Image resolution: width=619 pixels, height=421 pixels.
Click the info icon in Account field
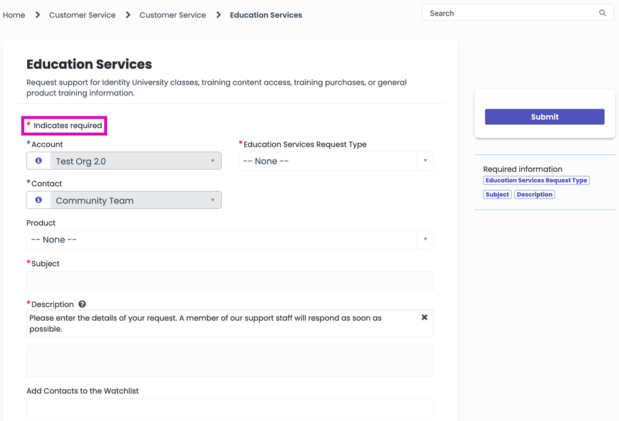point(38,161)
